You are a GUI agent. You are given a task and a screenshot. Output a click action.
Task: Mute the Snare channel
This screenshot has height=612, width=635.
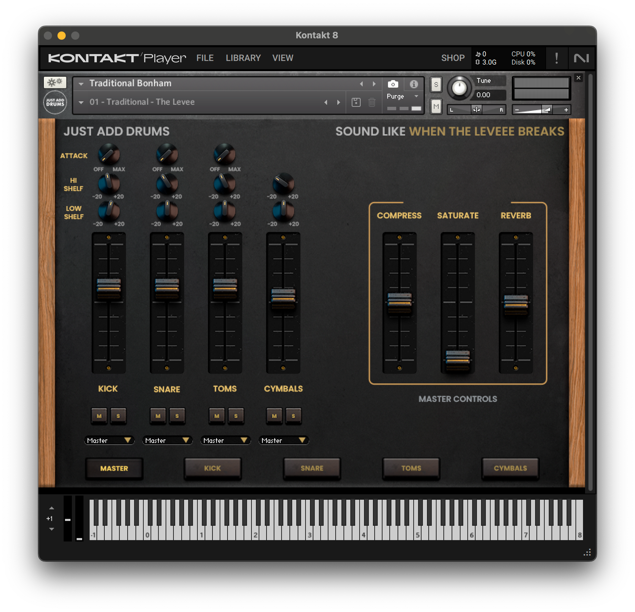pyautogui.click(x=158, y=416)
